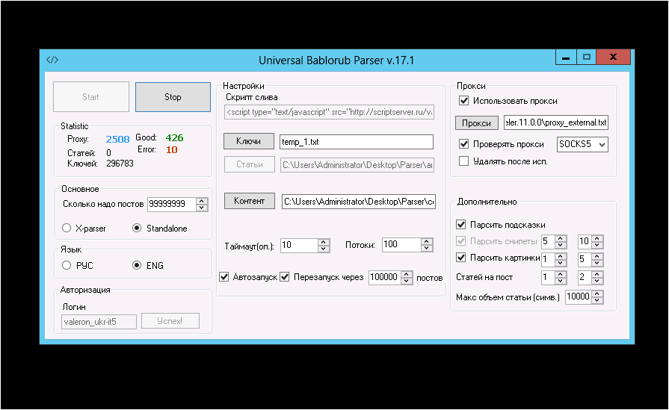Toggle Парсить подсказки checkbox
Screen dimensions: 669x410
pyautogui.click(x=460, y=225)
